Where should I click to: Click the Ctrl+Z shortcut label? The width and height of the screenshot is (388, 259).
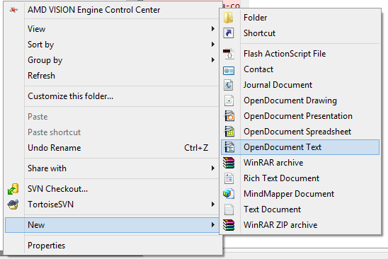(x=196, y=148)
